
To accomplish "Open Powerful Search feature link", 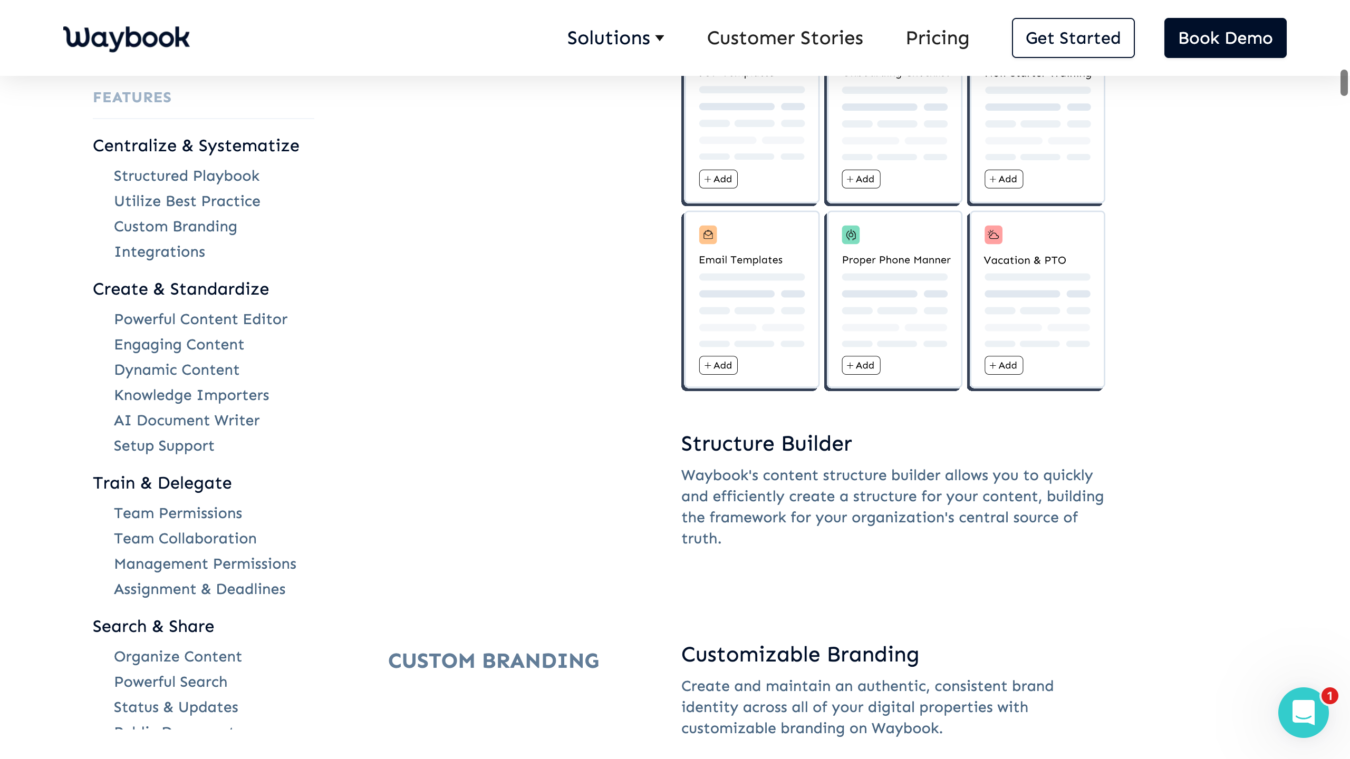I will pos(171,682).
